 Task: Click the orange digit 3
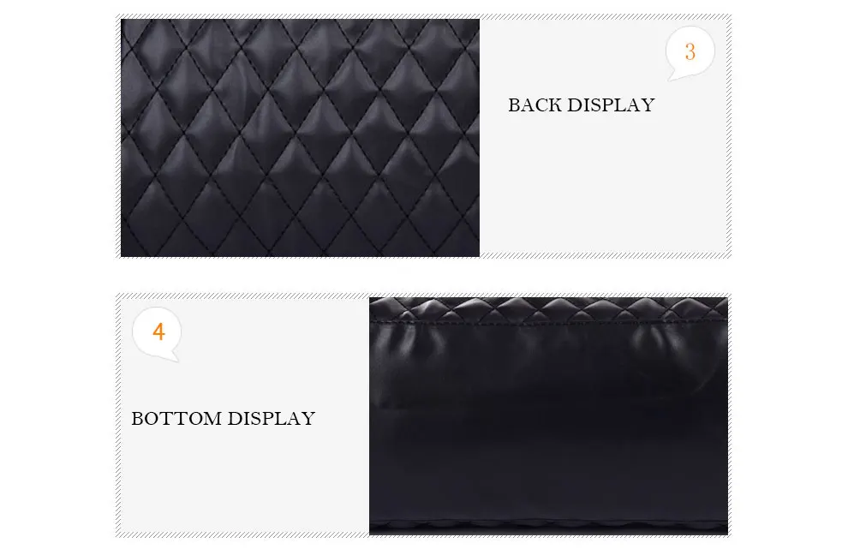(690, 52)
